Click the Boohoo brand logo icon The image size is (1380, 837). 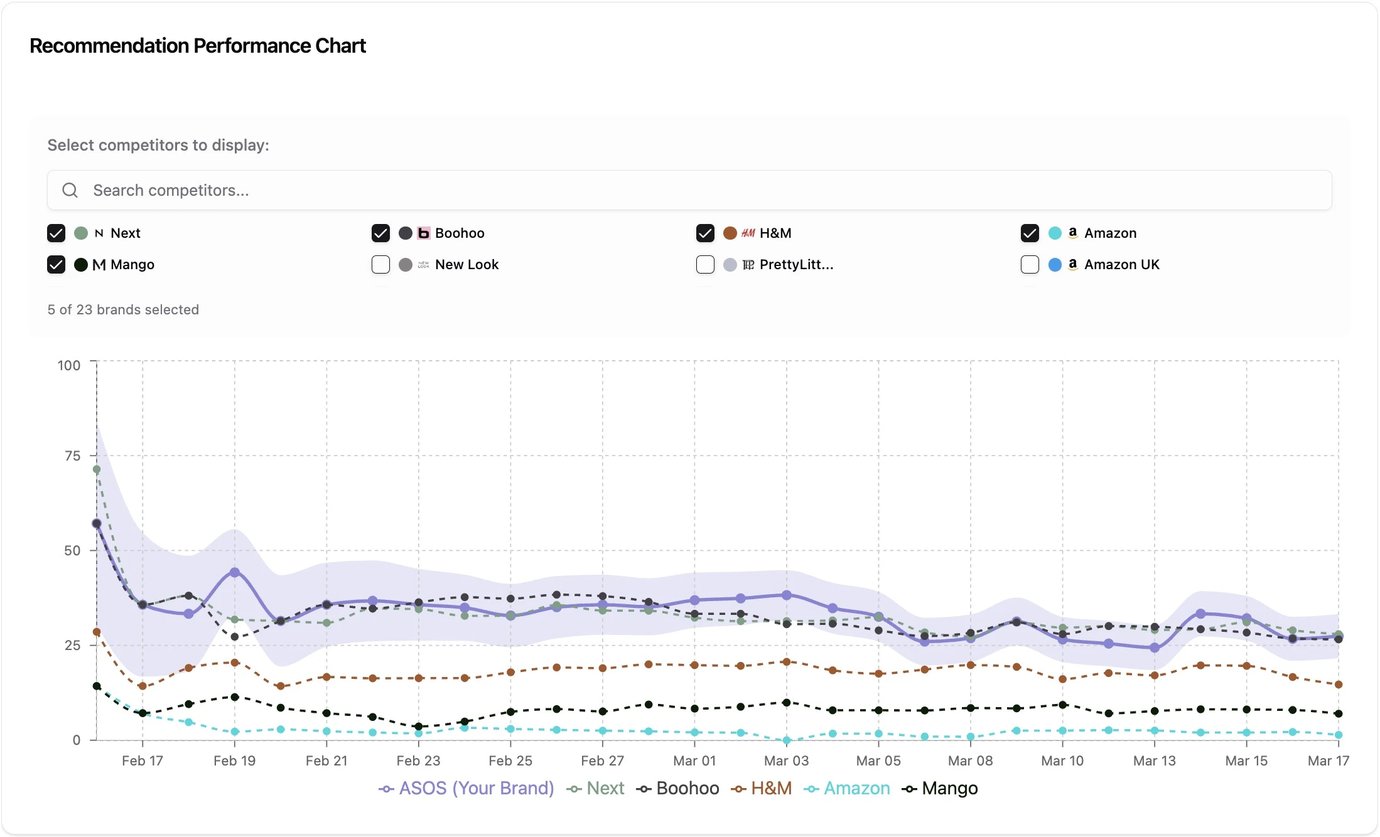(424, 233)
